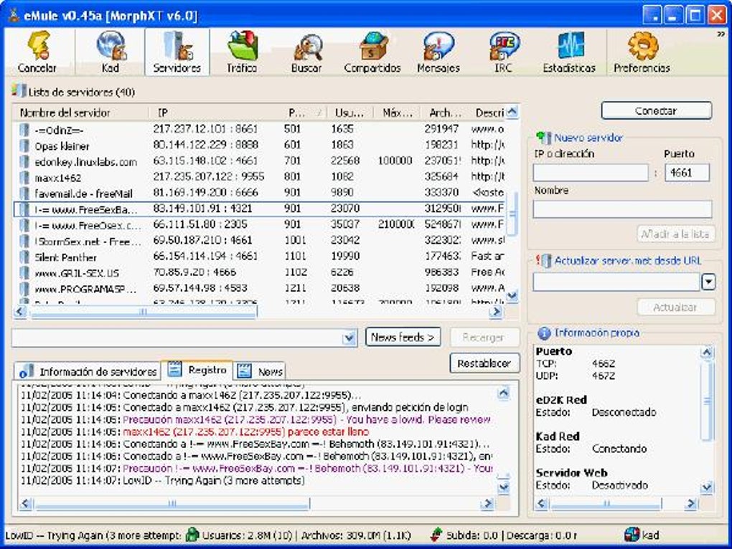Open the news feed combo box dropdown
This screenshot has width=732, height=549.
coord(349,338)
